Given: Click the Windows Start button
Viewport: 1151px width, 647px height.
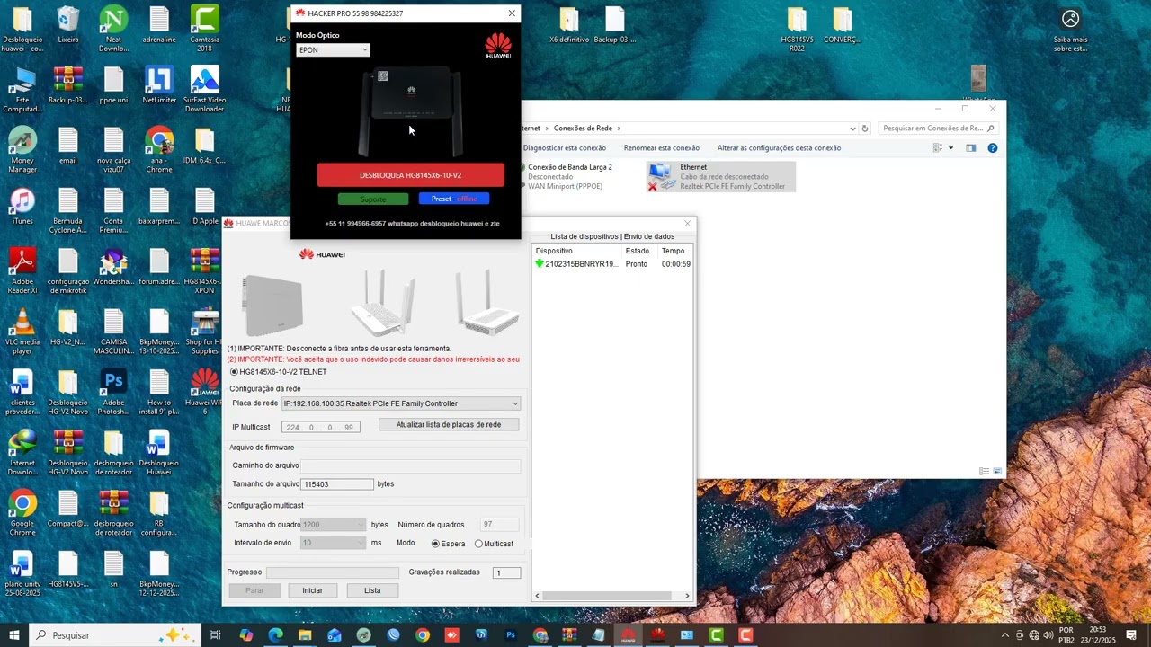Looking at the screenshot, I should (14, 634).
